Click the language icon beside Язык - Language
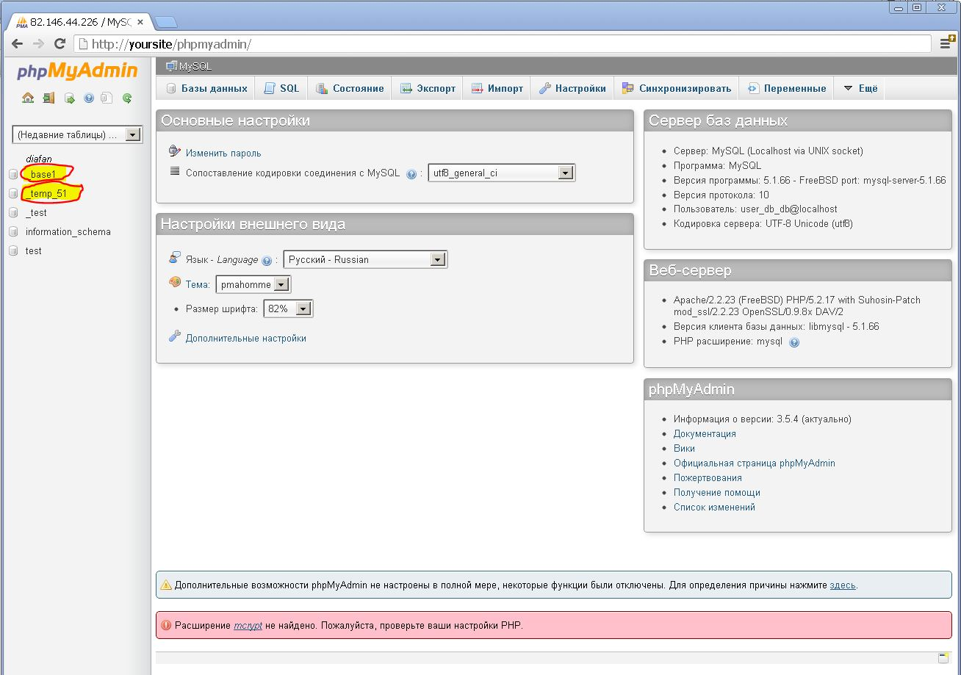The width and height of the screenshot is (961, 675). (174, 258)
